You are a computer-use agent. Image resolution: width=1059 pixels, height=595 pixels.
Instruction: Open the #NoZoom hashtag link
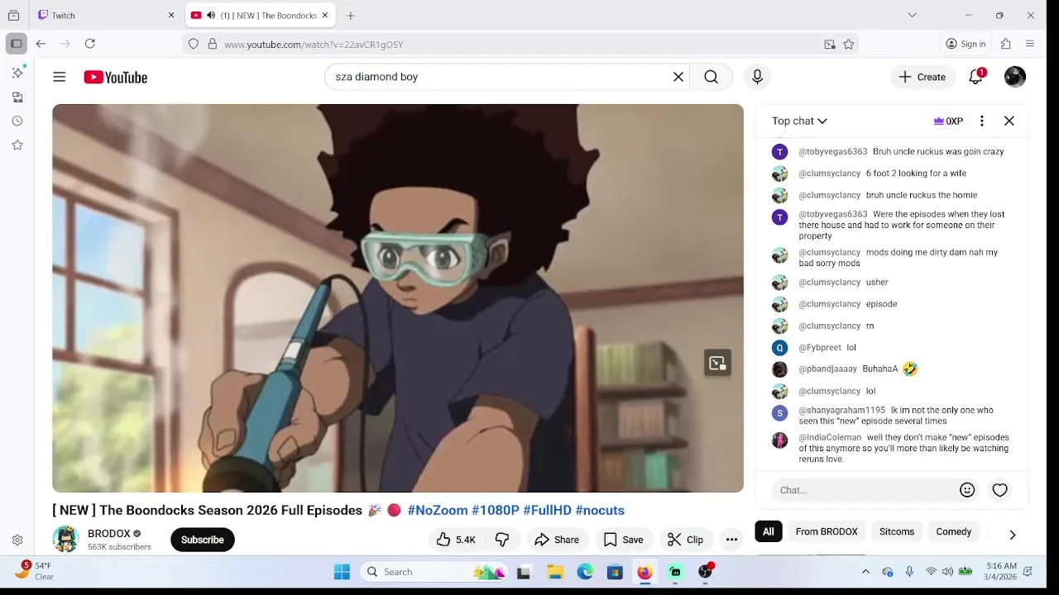(x=438, y=511)
